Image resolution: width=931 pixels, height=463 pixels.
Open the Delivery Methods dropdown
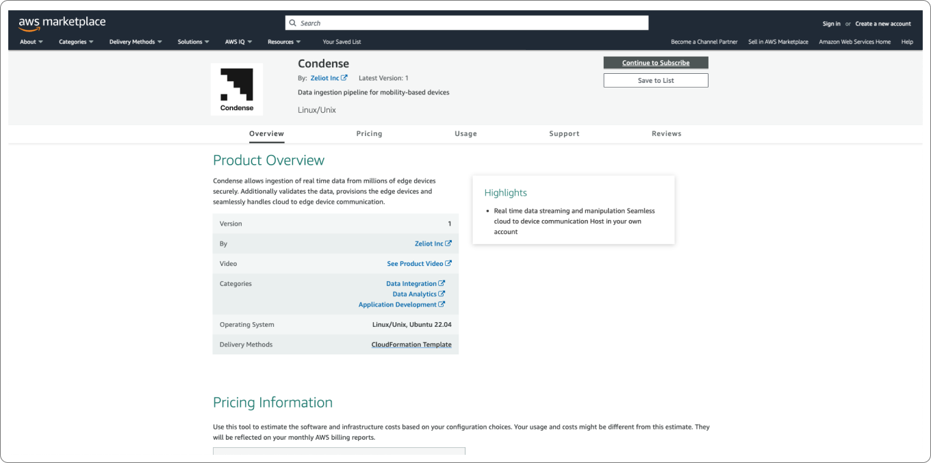click(x=136, y=42)
